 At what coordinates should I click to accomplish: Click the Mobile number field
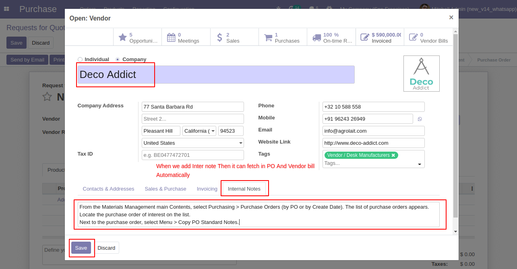click(368, 119)
